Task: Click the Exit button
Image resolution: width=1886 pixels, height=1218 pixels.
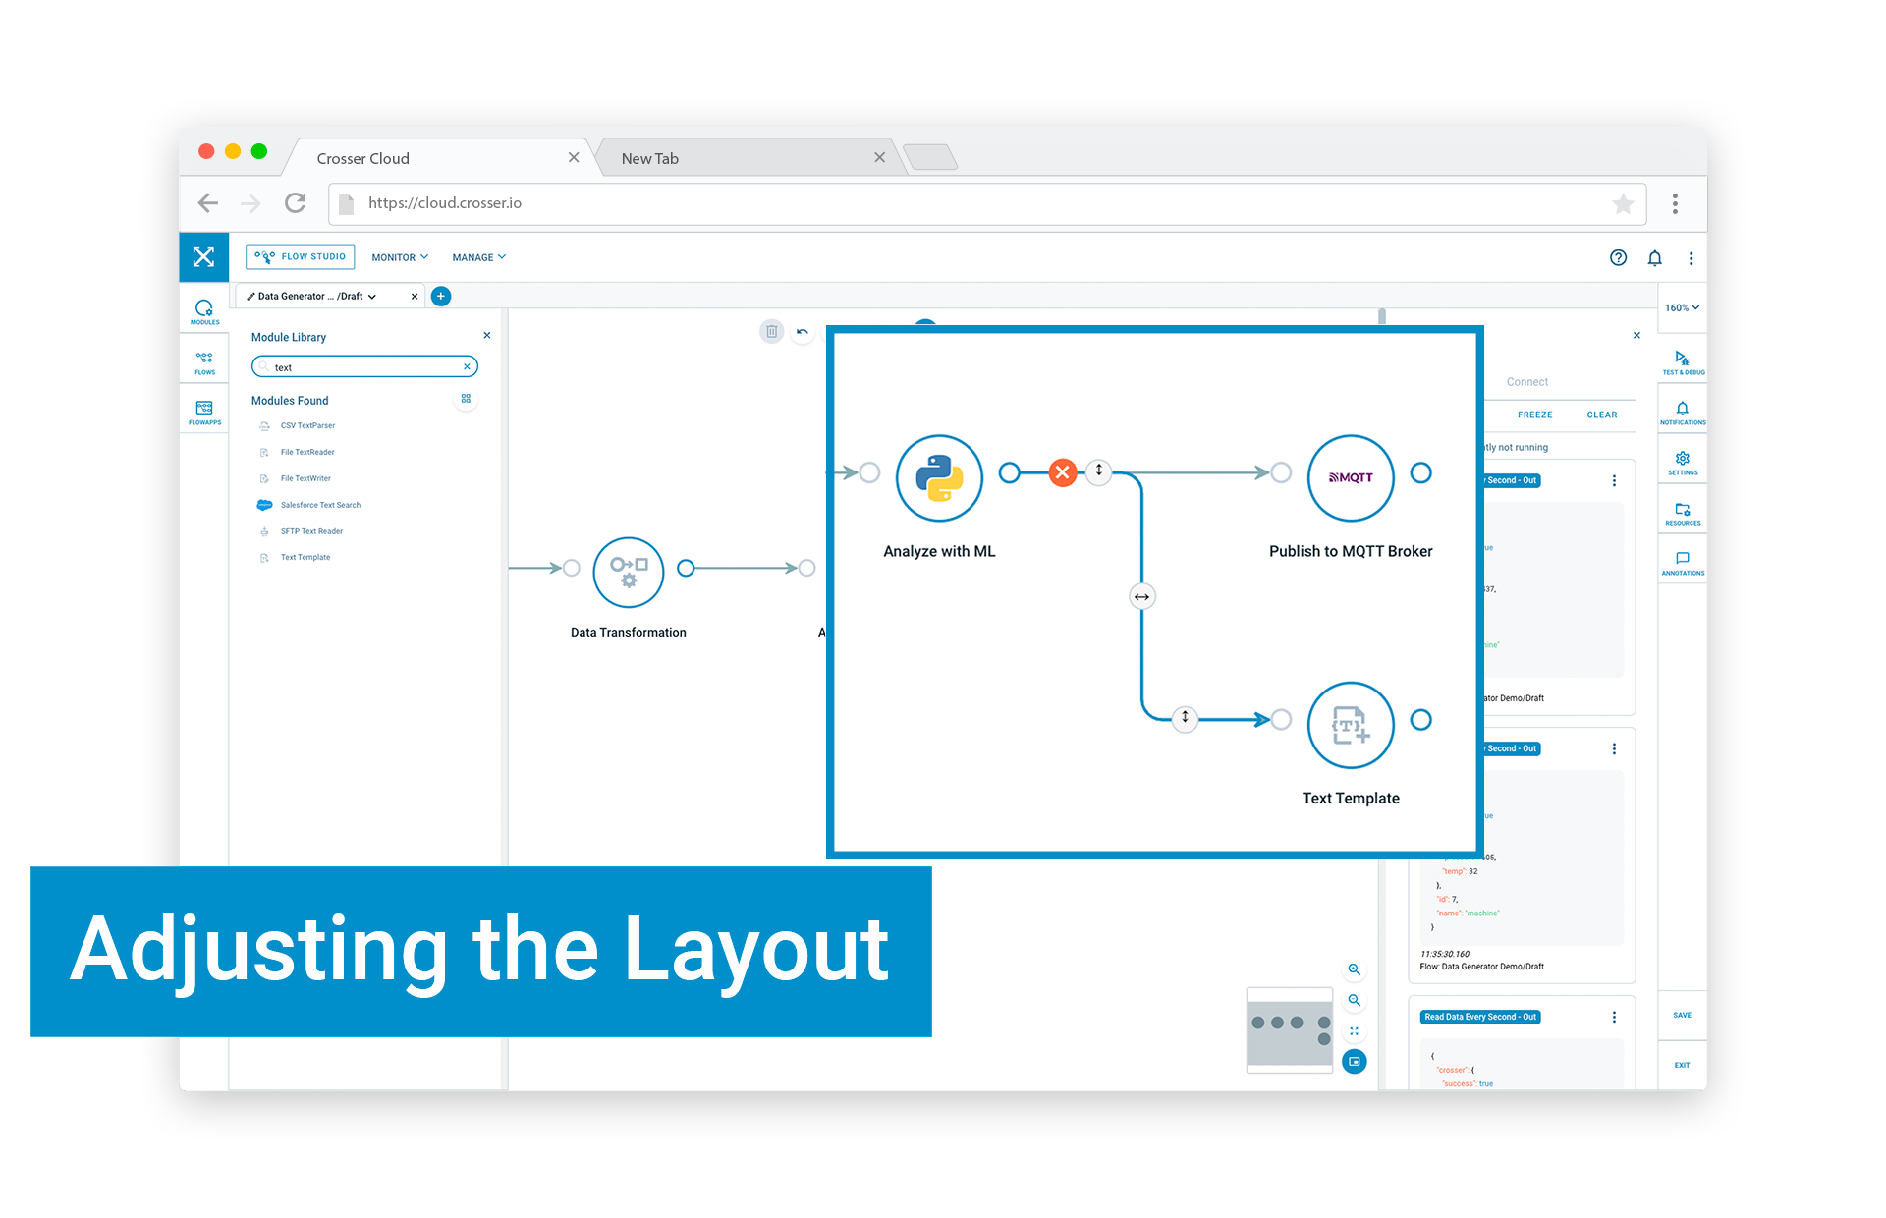Action: [1682, 1065]
